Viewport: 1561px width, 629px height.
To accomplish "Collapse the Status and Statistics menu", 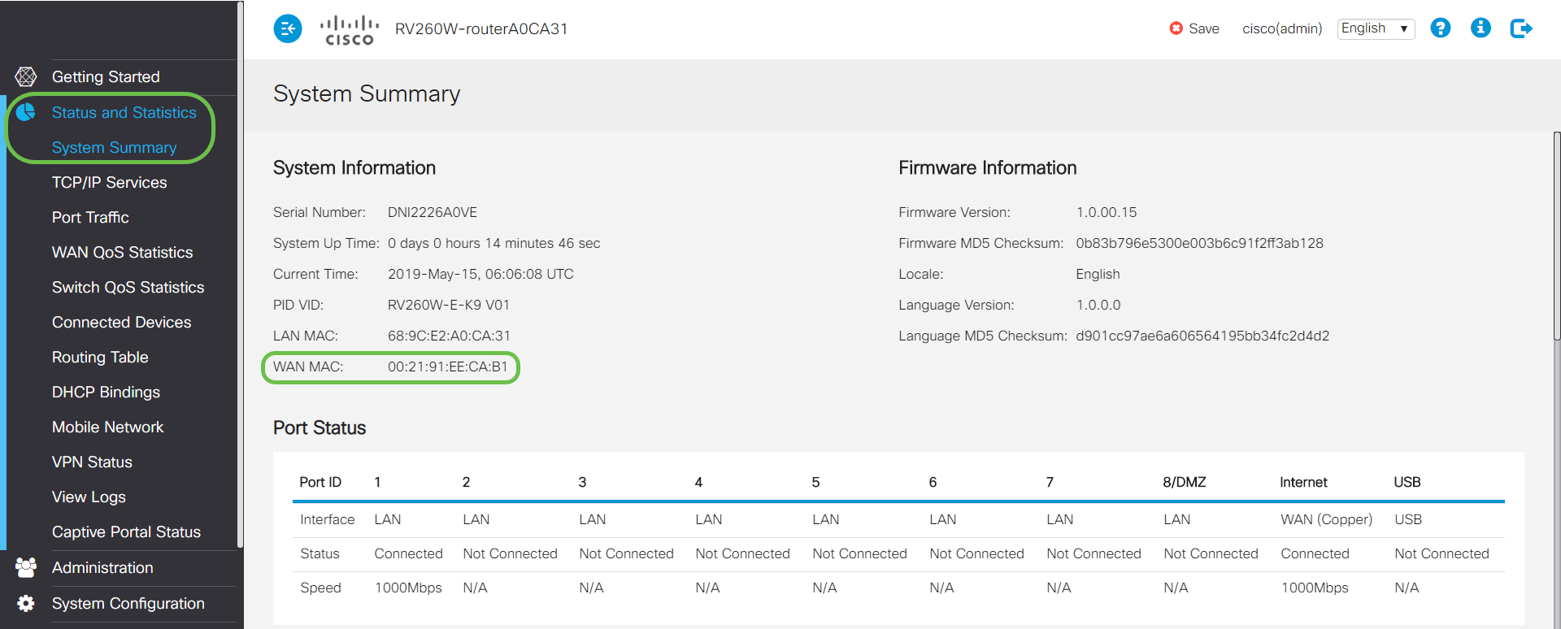I will pos(124,112).
